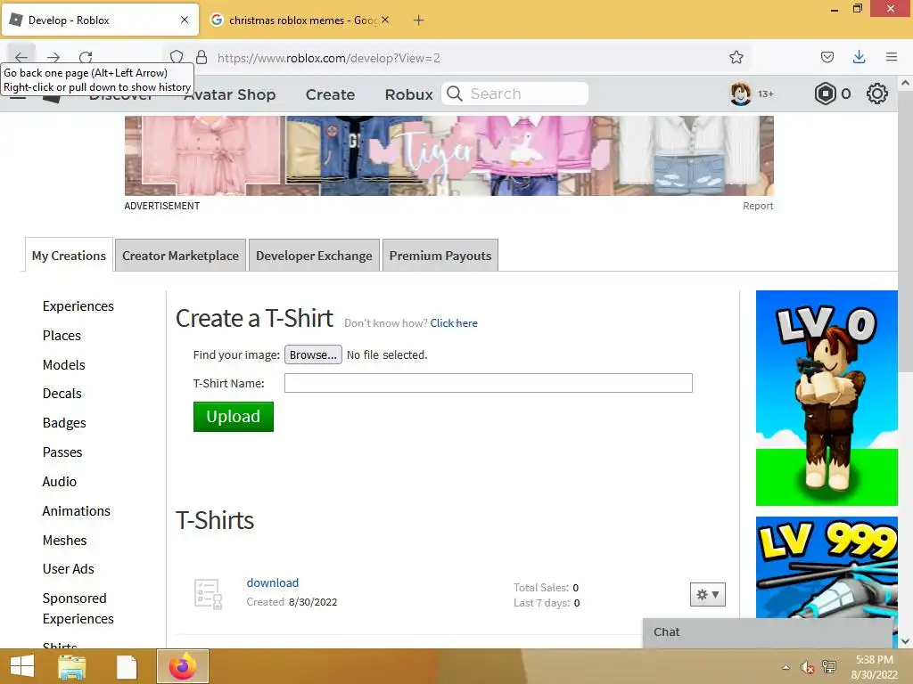Open Places in the sidebar
The width and height of the screenshot is (913, 684).
(x=62, y=336)
